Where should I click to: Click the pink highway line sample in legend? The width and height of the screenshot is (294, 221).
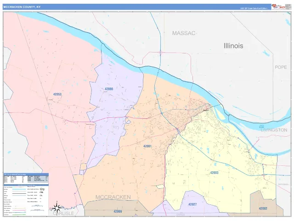point(19,210)
